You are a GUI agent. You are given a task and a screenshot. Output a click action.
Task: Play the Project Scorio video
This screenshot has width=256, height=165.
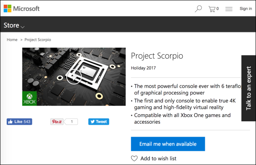(73, 77)
